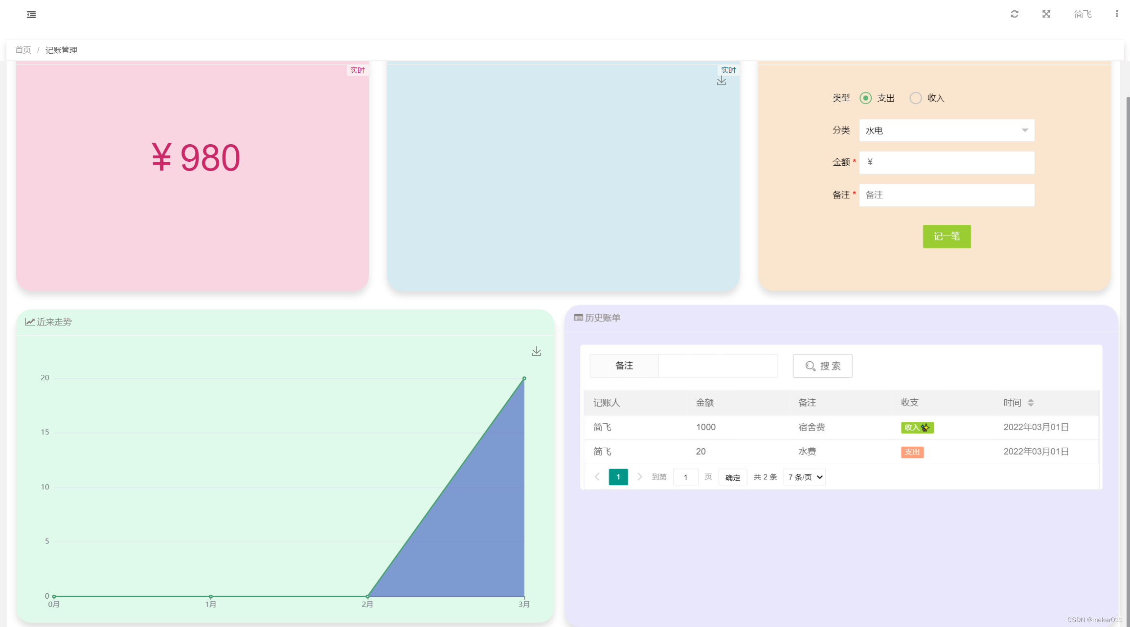Go to 首页 breadcrumb

[23, 50]
